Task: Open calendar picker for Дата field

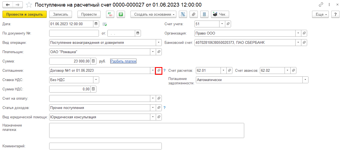Action: coord(96,24)
